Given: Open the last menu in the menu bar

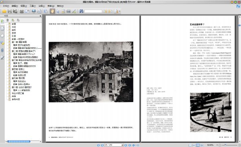Looking at the screenshot, I should point(60,6).
